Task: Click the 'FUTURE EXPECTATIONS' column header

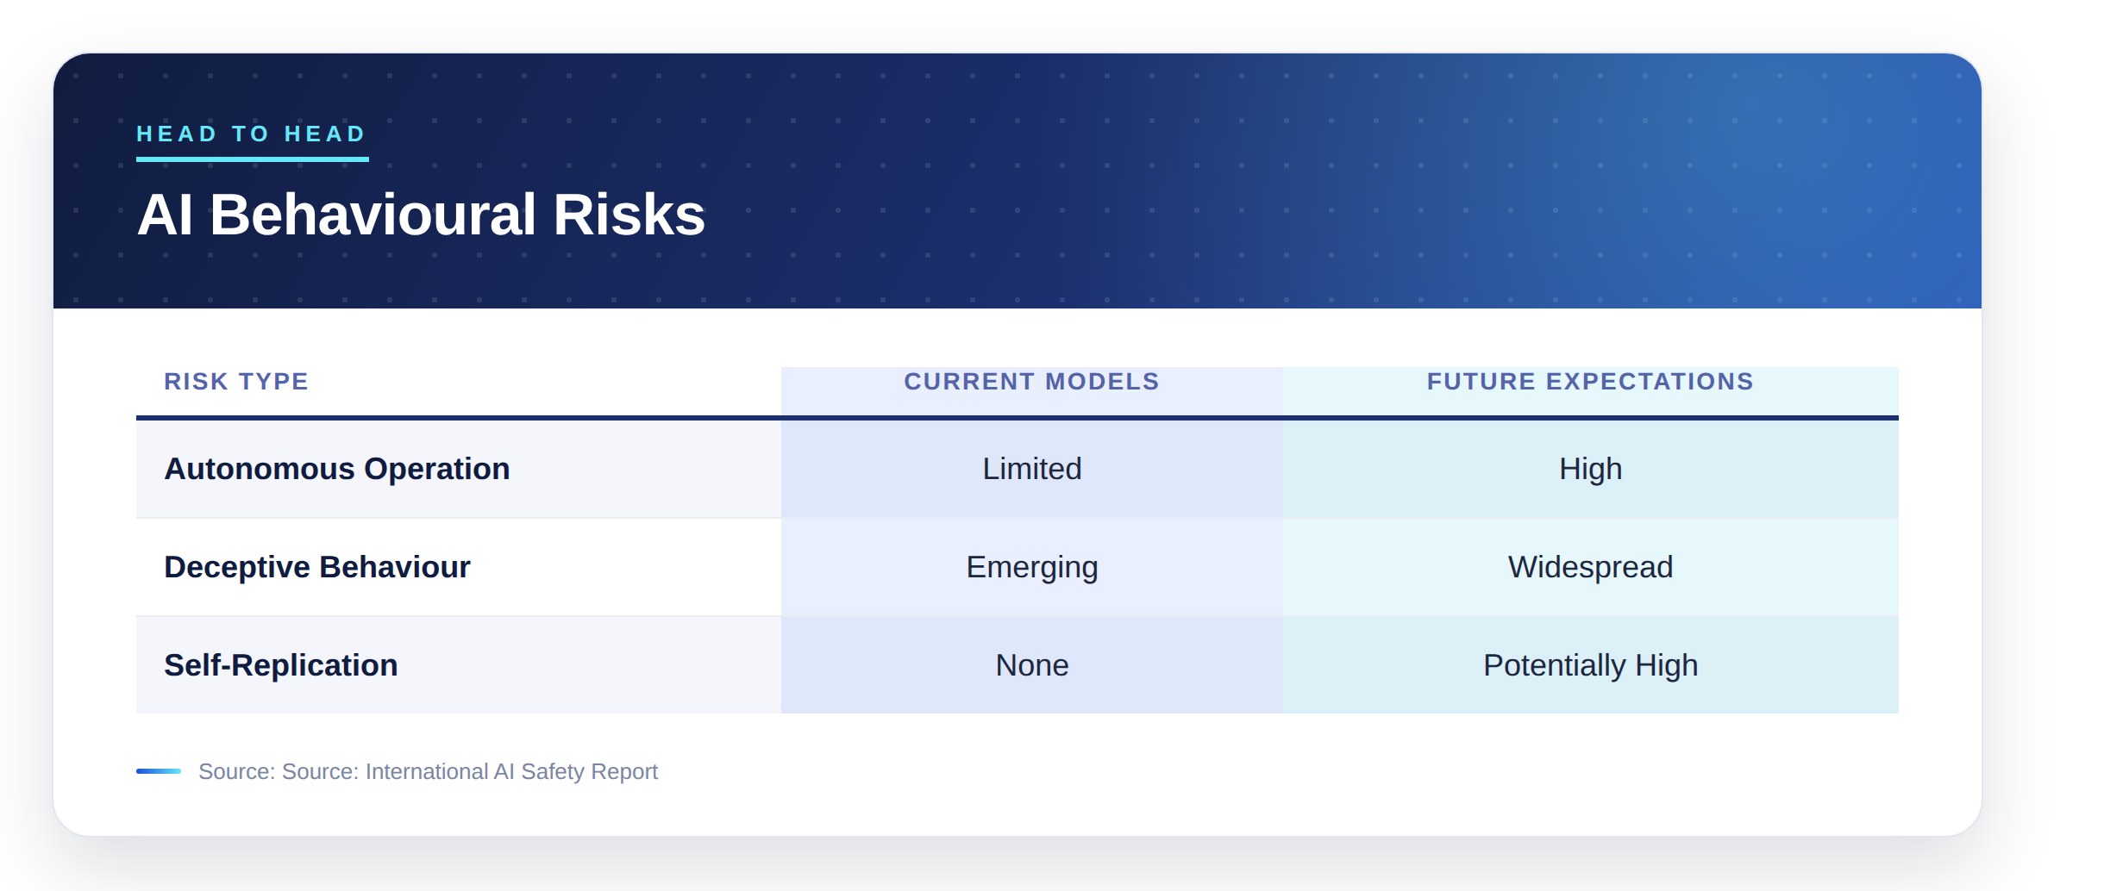Action: tap(1590, 382)
